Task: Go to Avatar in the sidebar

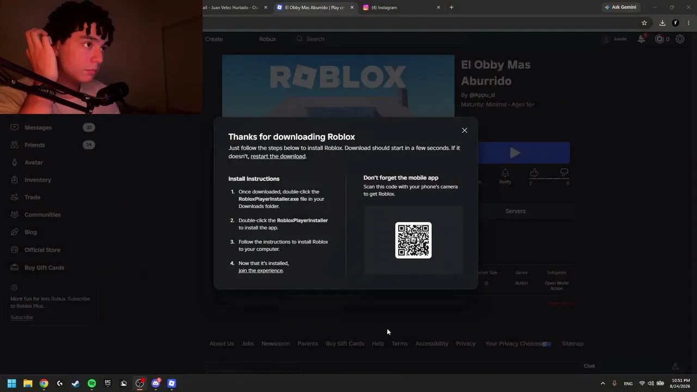Action: click(34, 162)
